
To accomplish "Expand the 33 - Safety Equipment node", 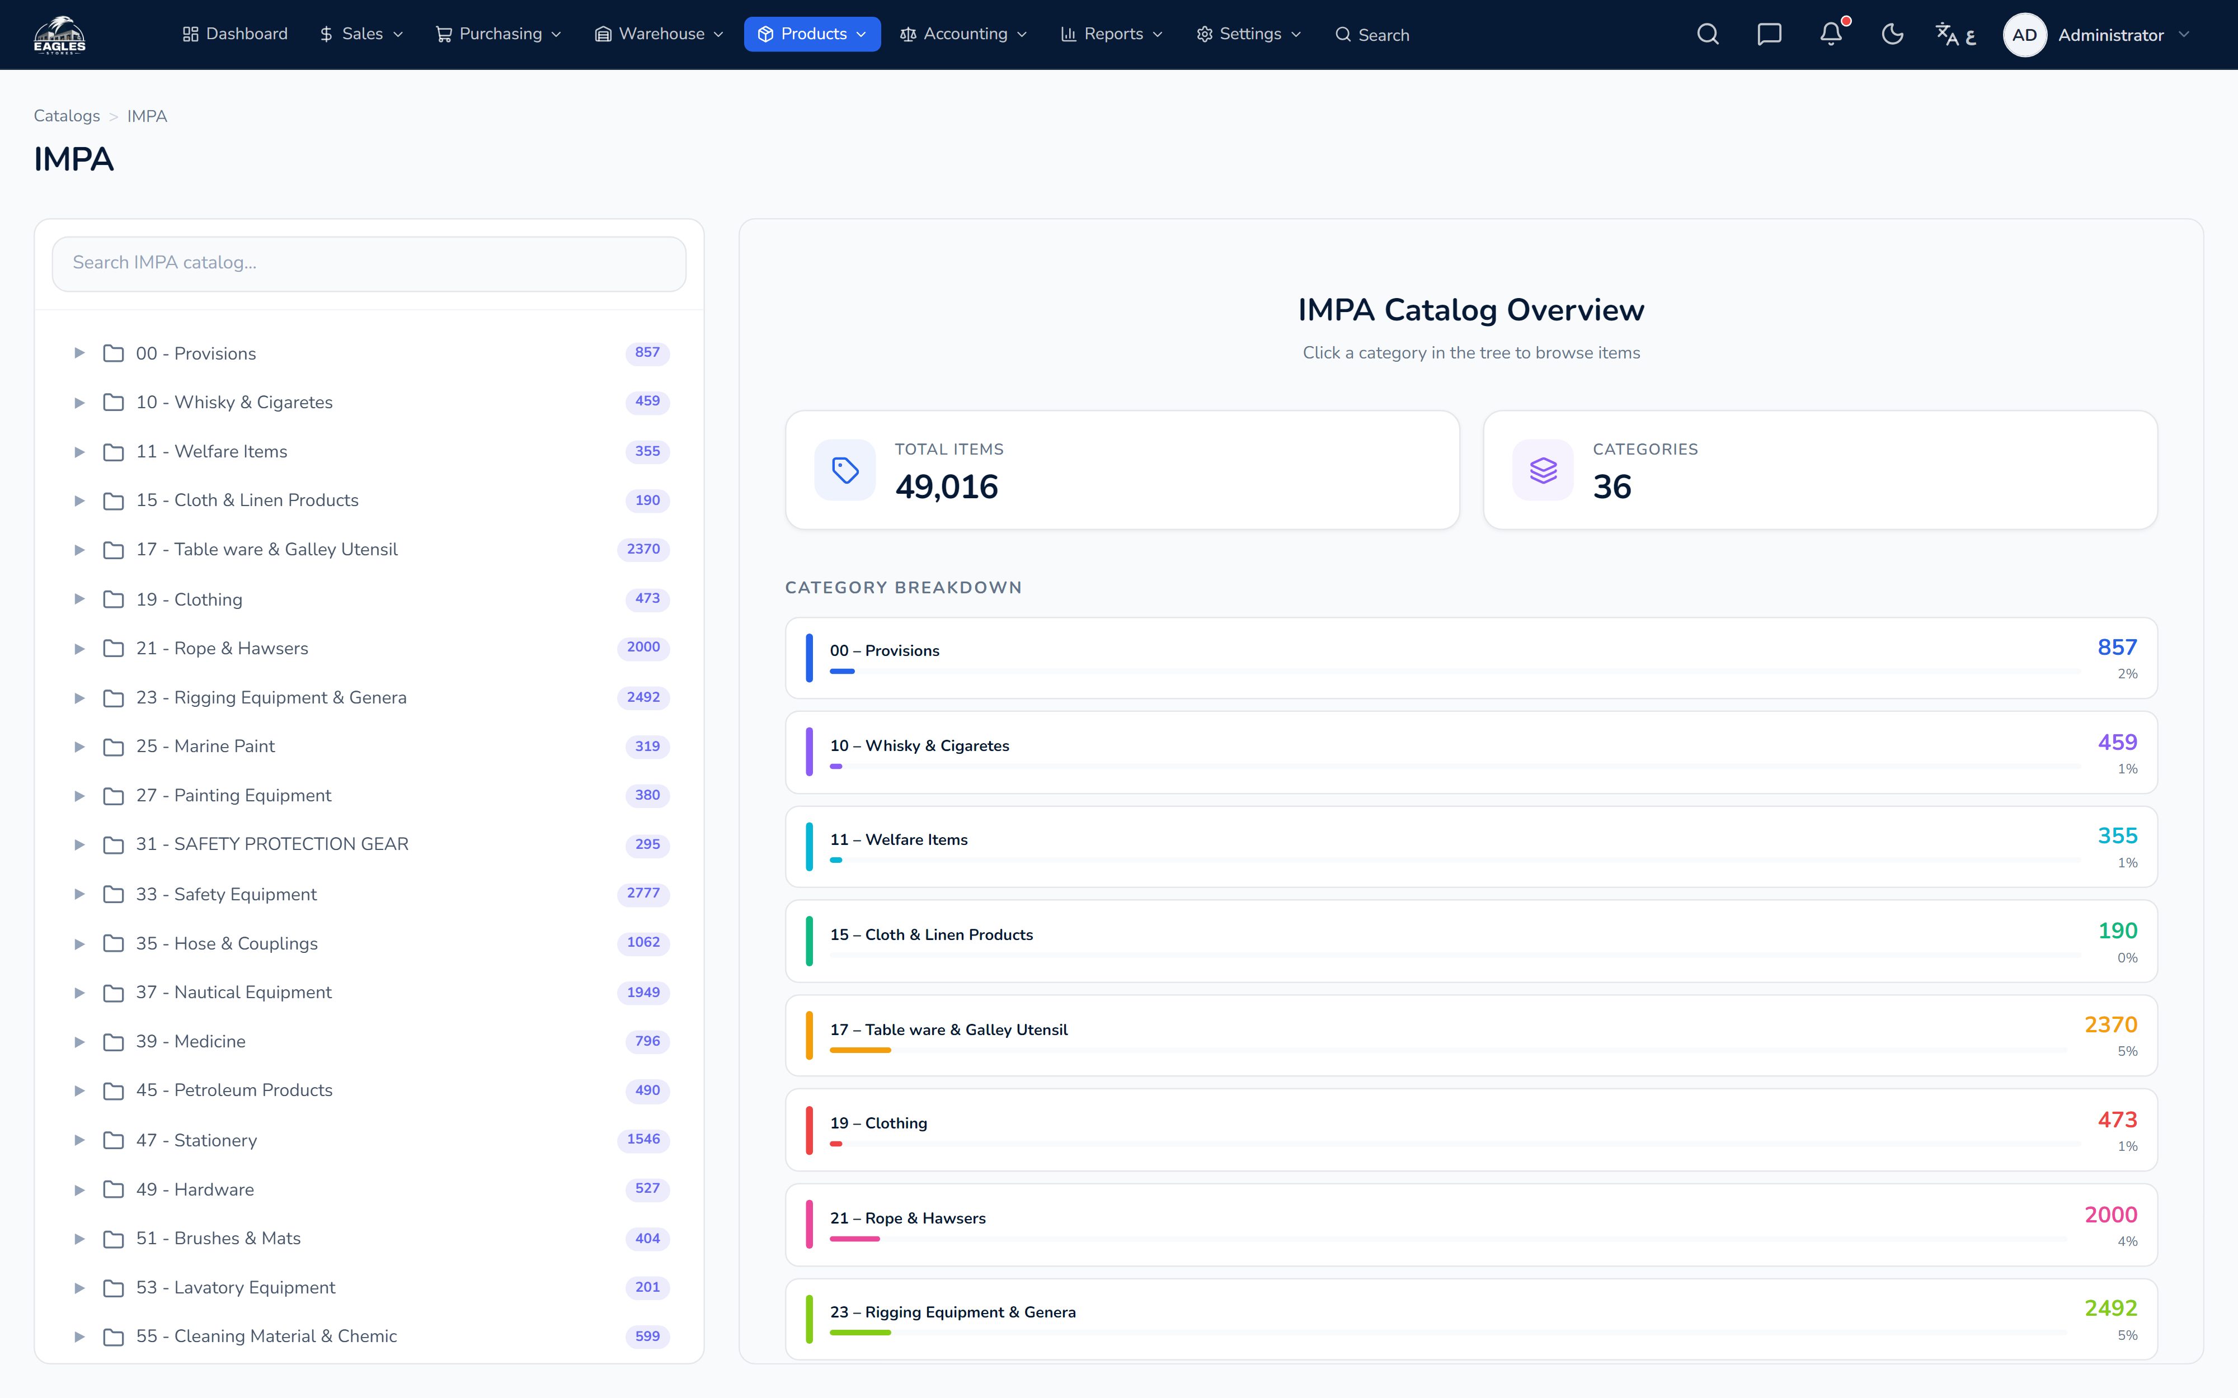I will pos(79,894).
